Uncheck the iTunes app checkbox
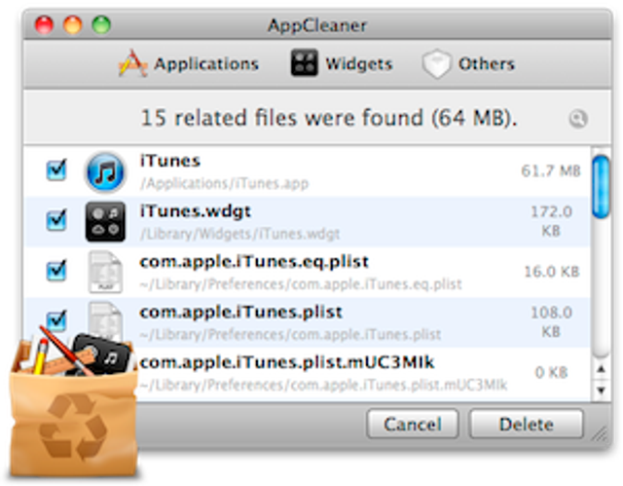 (56, 170)
